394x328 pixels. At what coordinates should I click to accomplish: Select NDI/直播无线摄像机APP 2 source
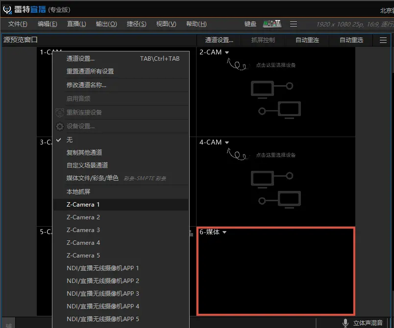tap(121, 281)
